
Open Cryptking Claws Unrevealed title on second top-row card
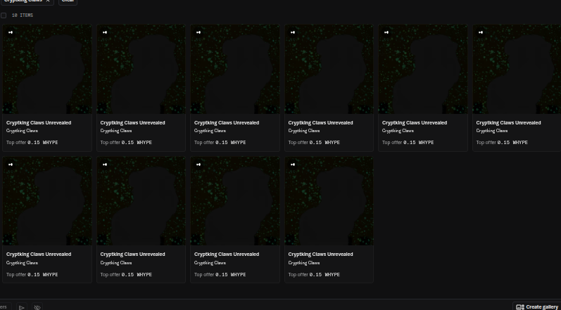(x=132, y=123)
